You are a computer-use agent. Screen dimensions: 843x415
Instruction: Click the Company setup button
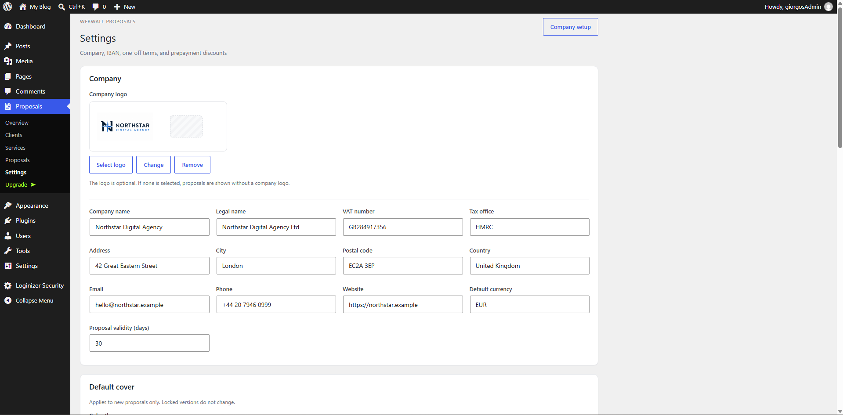570,27
